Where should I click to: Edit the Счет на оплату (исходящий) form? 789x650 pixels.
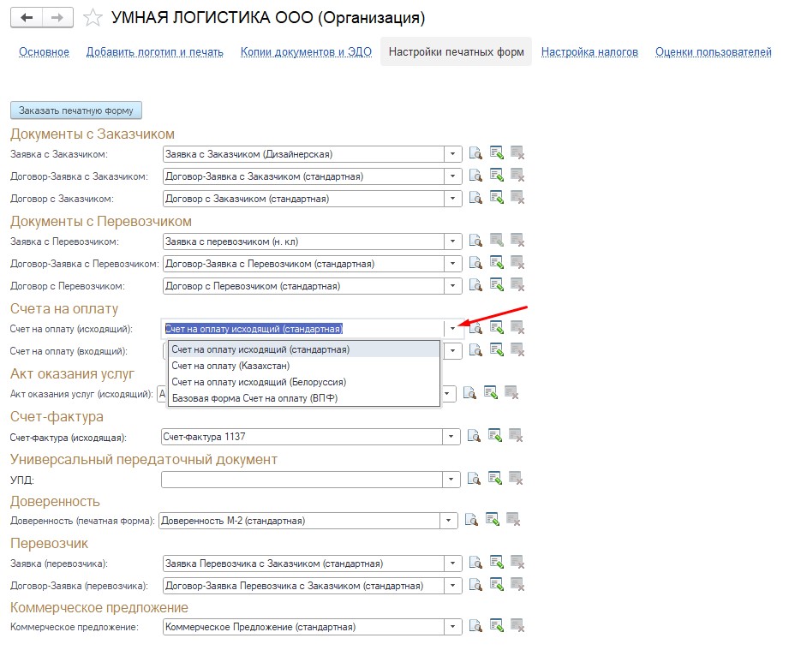pos(497,327)
